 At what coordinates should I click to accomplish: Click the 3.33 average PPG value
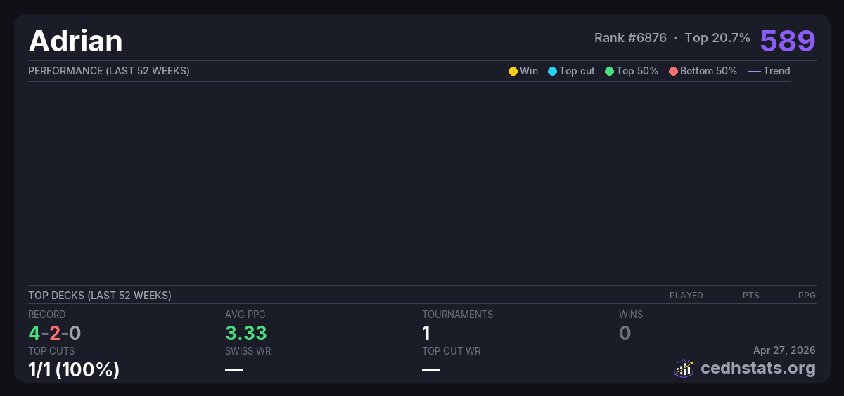[x=245, y=333]
